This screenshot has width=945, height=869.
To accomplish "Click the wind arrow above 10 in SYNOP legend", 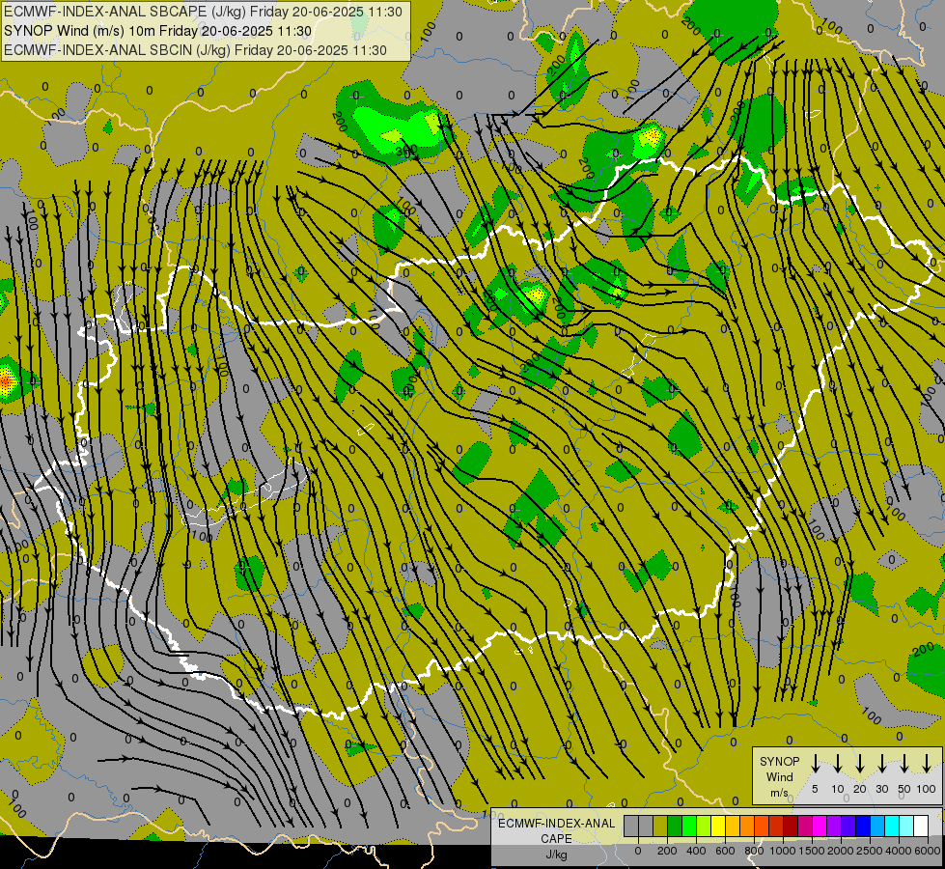I will tap(837, 764).
